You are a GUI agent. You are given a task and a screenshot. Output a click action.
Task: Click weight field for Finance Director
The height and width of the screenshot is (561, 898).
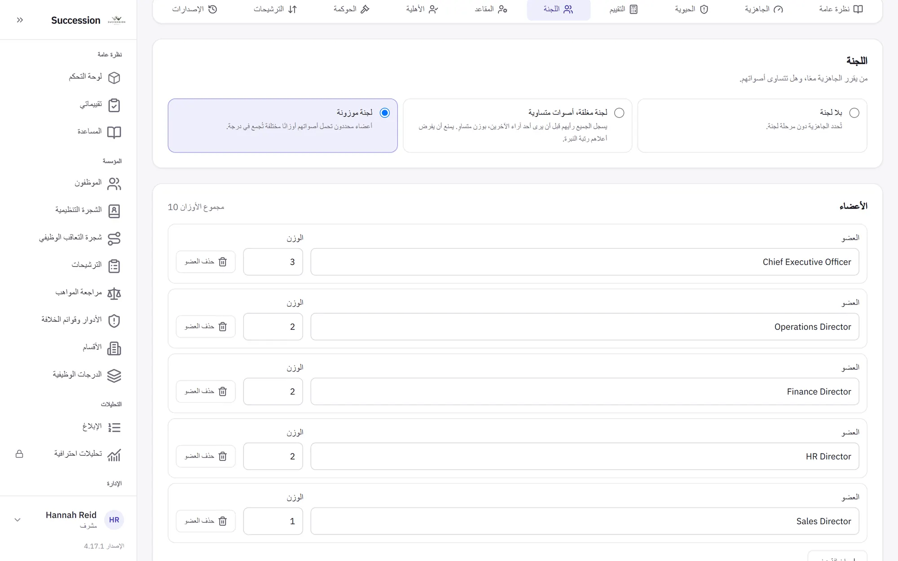coord(273,391)
